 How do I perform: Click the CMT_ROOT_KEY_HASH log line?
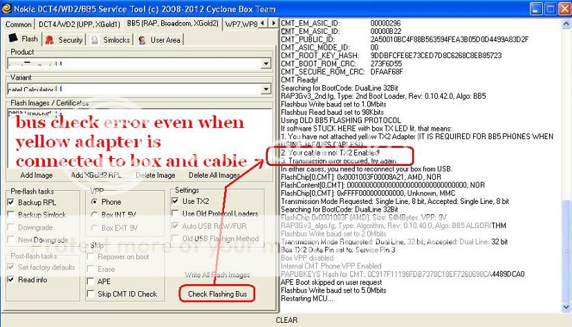(391, 55)
